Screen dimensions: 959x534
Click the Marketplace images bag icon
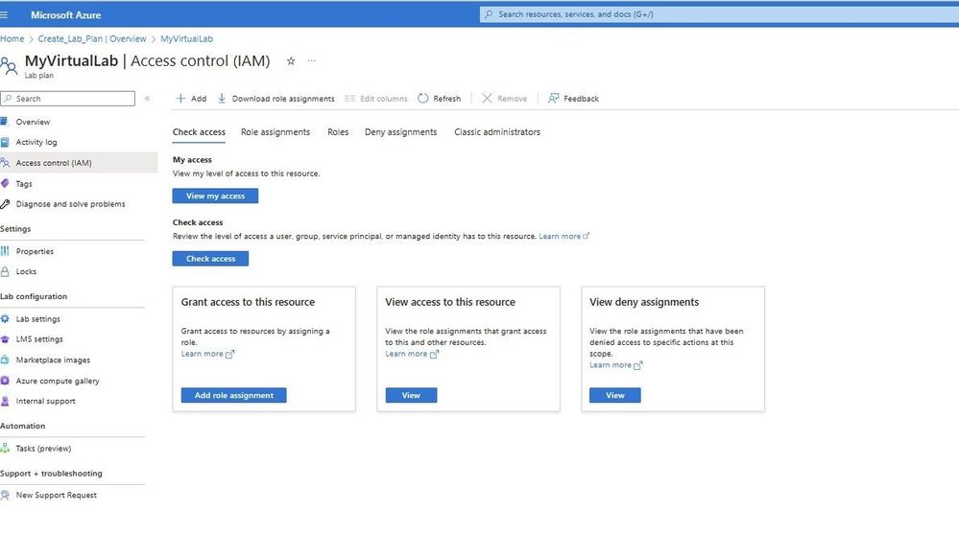(5, 360)
